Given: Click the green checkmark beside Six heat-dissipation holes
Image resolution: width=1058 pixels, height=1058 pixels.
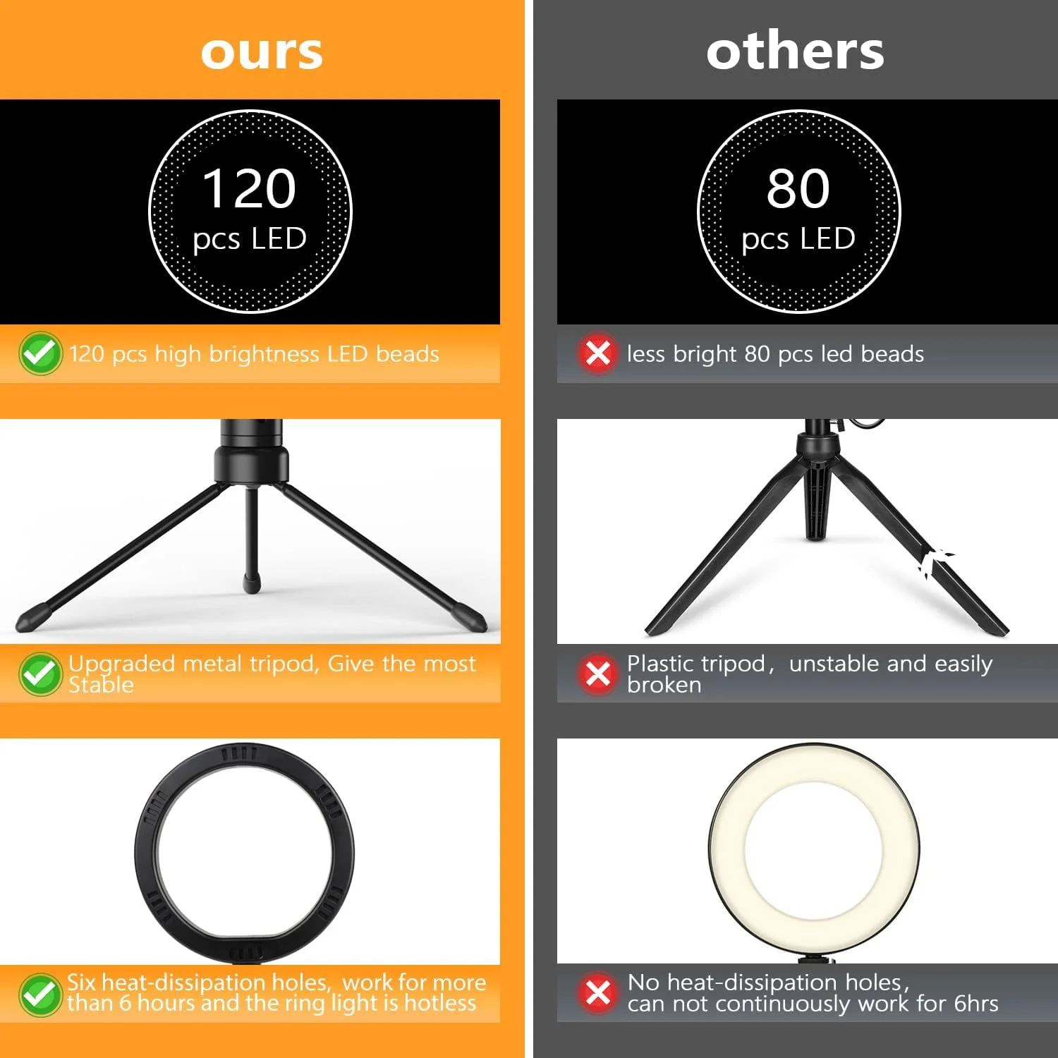Looking at the screenshot, I should [x=40, y=995].
